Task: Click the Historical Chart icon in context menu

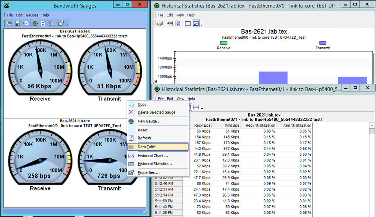Action: pyautogui.click(x=132, y=156)
